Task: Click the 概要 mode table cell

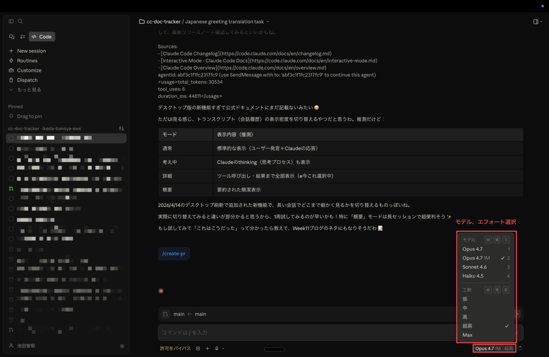Action: 186,189
